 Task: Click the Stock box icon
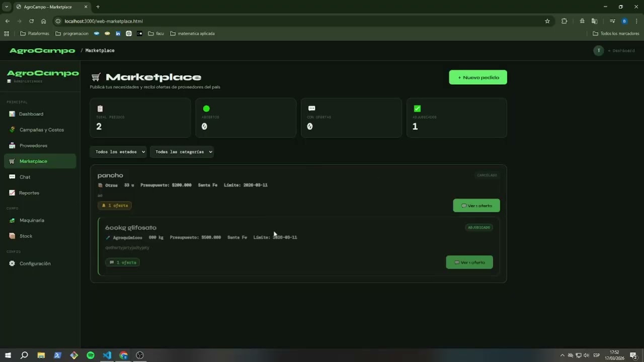point(12,236)
